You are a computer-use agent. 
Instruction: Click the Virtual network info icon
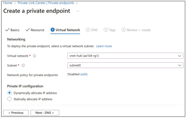tap(34, 56)
